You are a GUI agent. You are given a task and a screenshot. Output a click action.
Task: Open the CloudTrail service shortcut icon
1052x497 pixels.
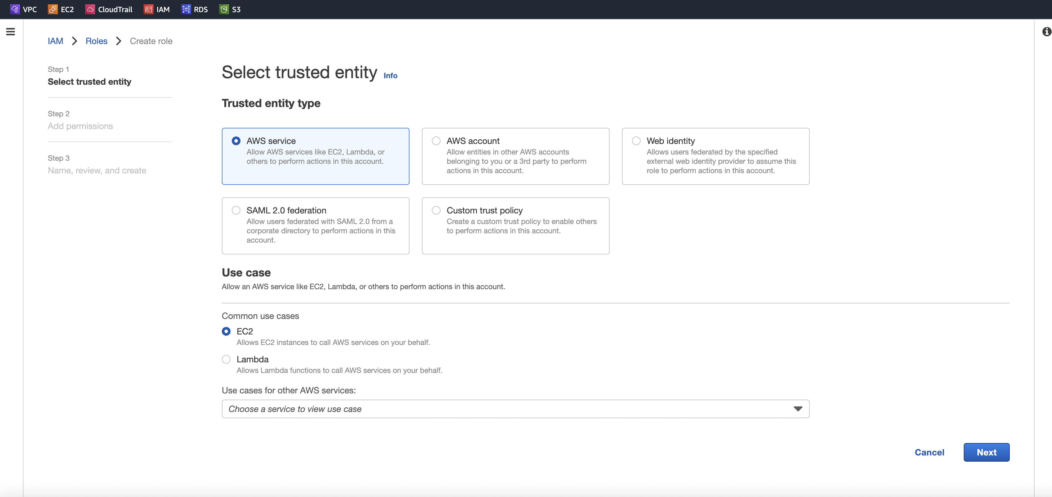[x=90, y=9]
